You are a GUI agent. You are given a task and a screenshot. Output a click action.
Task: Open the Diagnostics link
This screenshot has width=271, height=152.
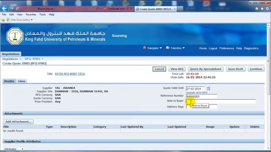click(251, 48)
